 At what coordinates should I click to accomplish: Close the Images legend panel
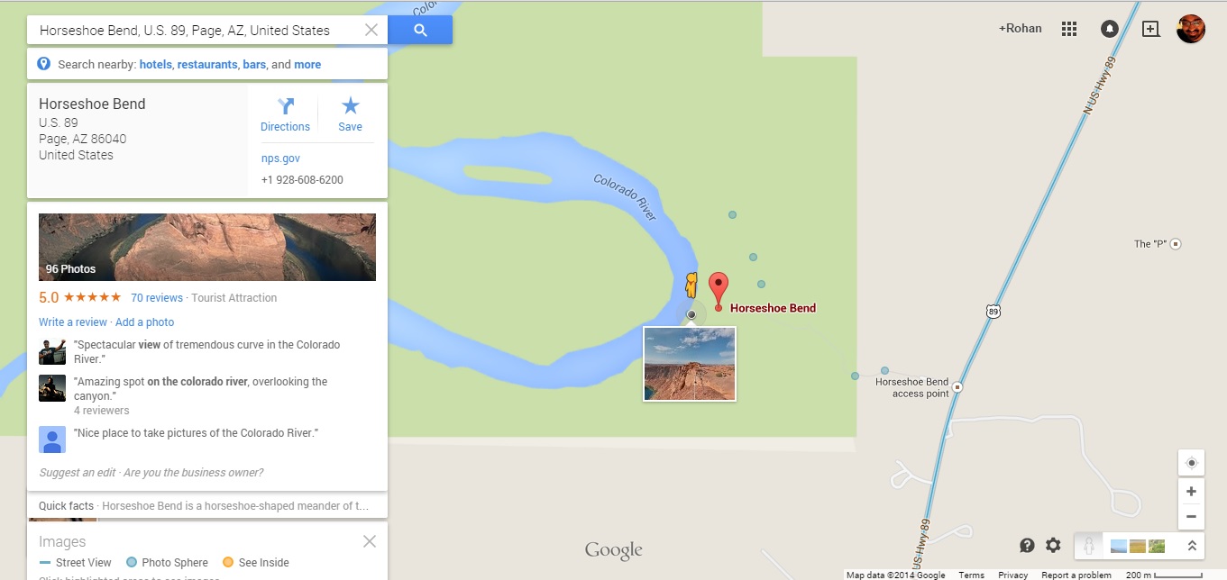(x=370, y=541)
